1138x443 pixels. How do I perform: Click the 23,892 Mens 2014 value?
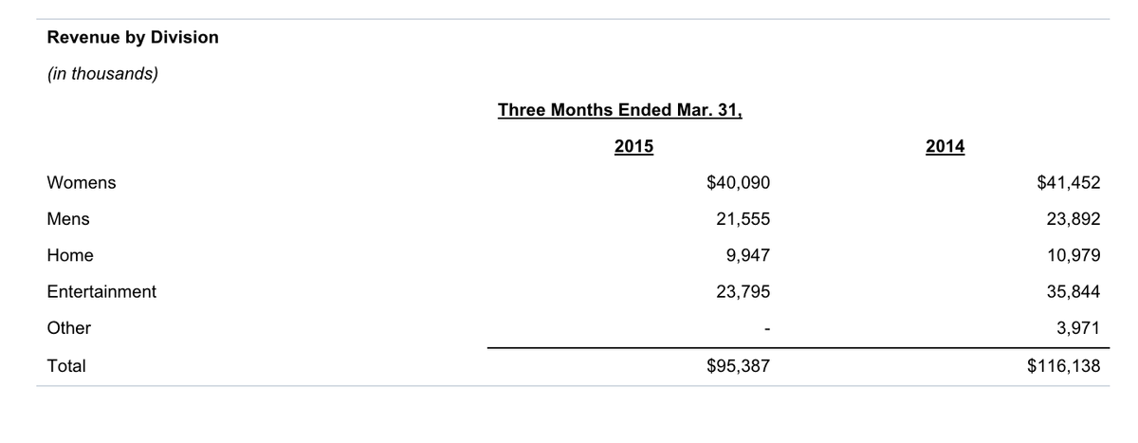pos(1073,219)
